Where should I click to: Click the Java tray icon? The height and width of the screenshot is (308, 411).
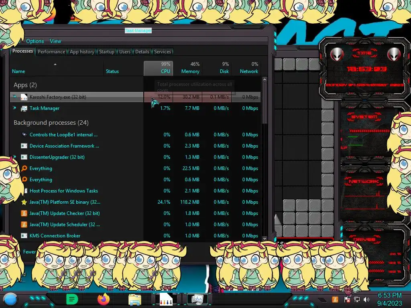click(335, 299)
